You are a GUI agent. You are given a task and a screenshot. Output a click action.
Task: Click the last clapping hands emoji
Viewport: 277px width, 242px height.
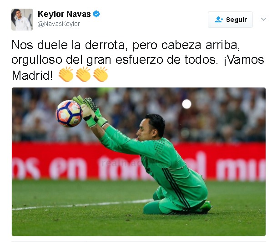101,74
